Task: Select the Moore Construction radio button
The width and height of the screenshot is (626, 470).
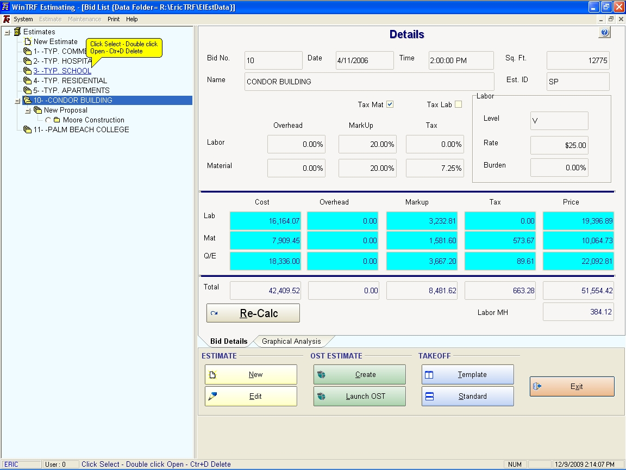Action: 48,120
